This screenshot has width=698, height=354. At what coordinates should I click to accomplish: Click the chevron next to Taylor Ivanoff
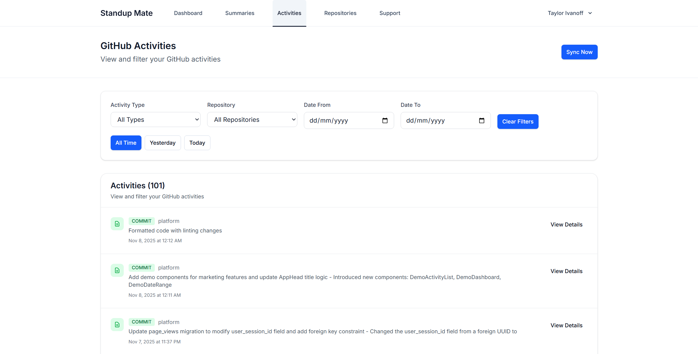590,13
